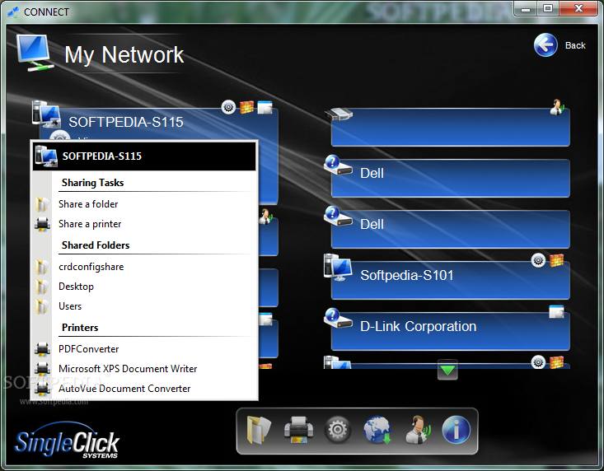
Task: Click support agent icon on router card
Action: [557, 107]
